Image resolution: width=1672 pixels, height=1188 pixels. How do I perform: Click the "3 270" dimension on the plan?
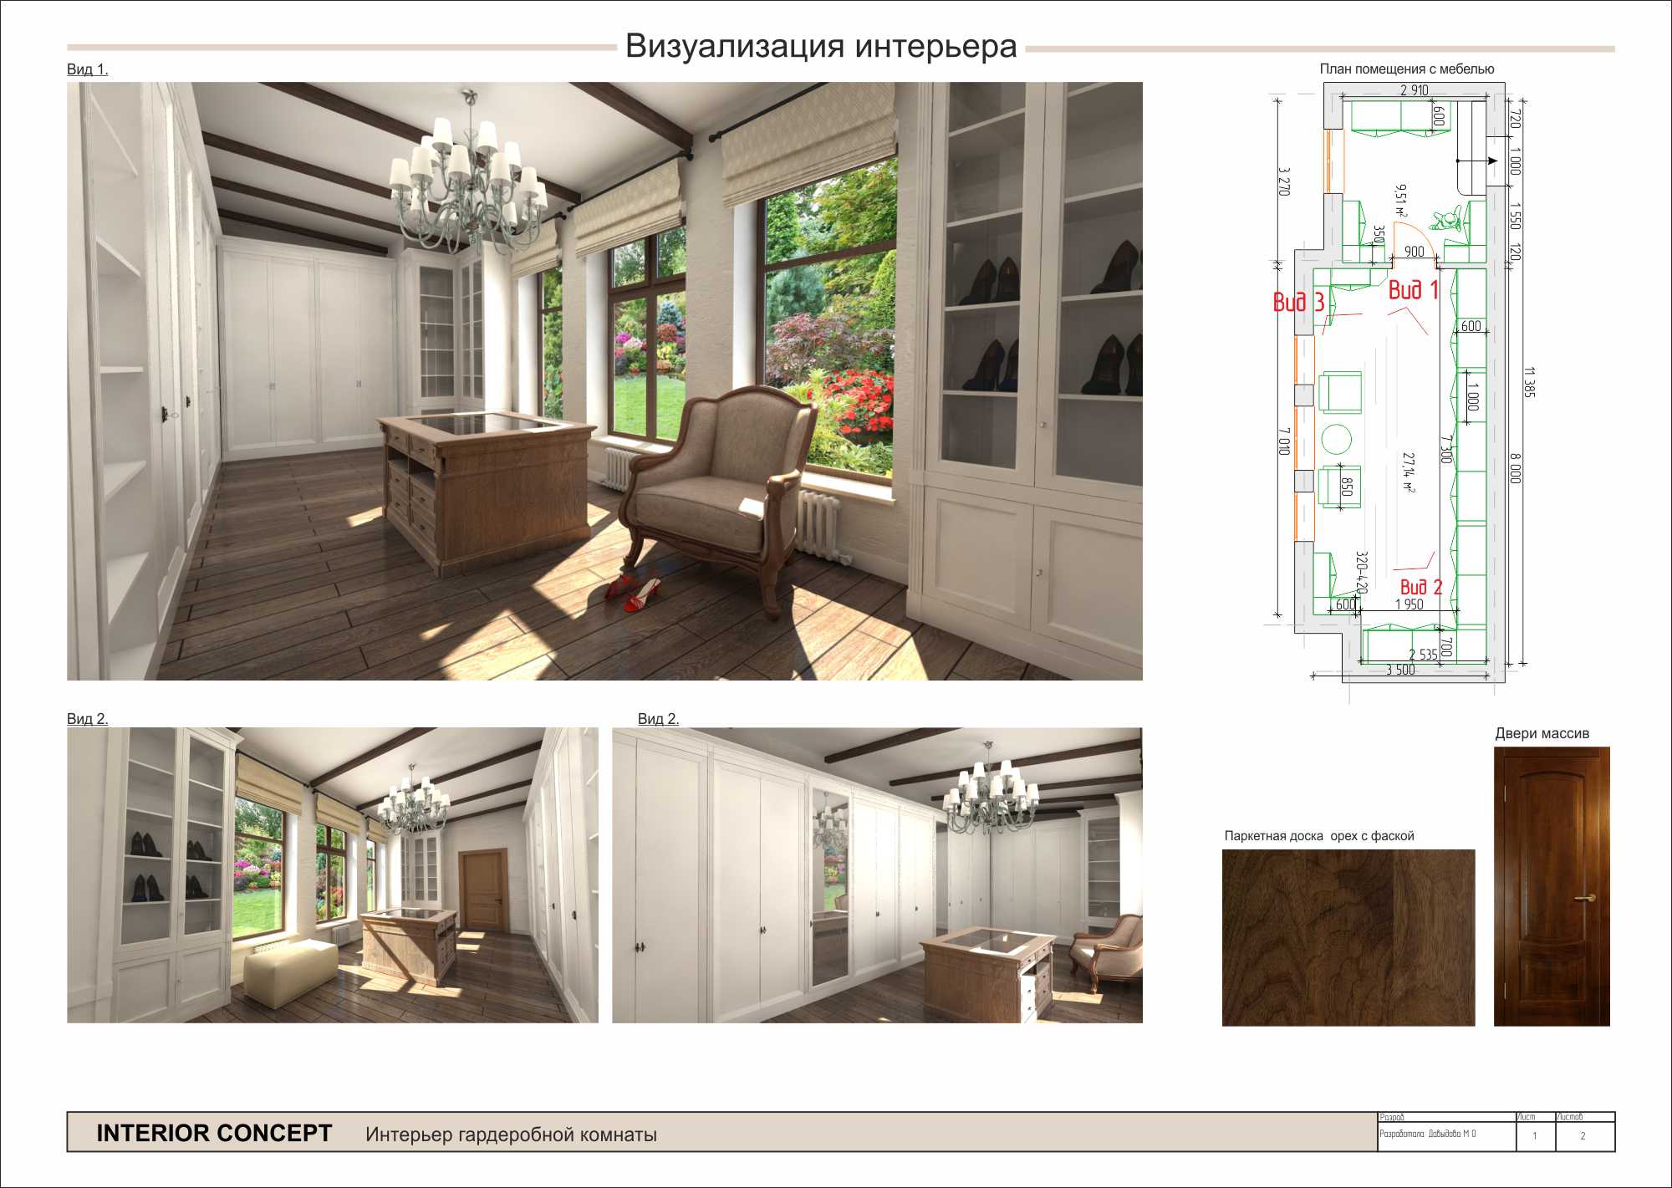point(1284,181)
